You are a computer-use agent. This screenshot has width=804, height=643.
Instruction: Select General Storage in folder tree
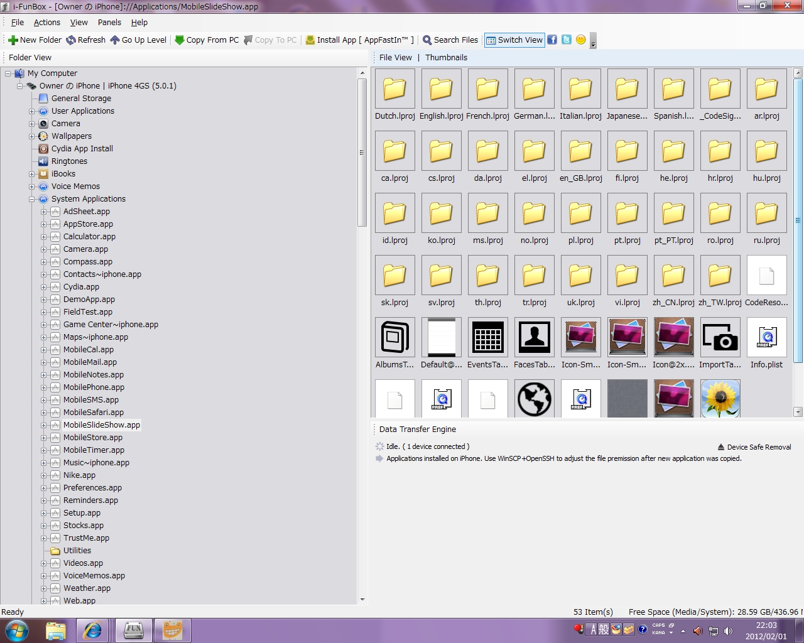click(x=81, y=99)
